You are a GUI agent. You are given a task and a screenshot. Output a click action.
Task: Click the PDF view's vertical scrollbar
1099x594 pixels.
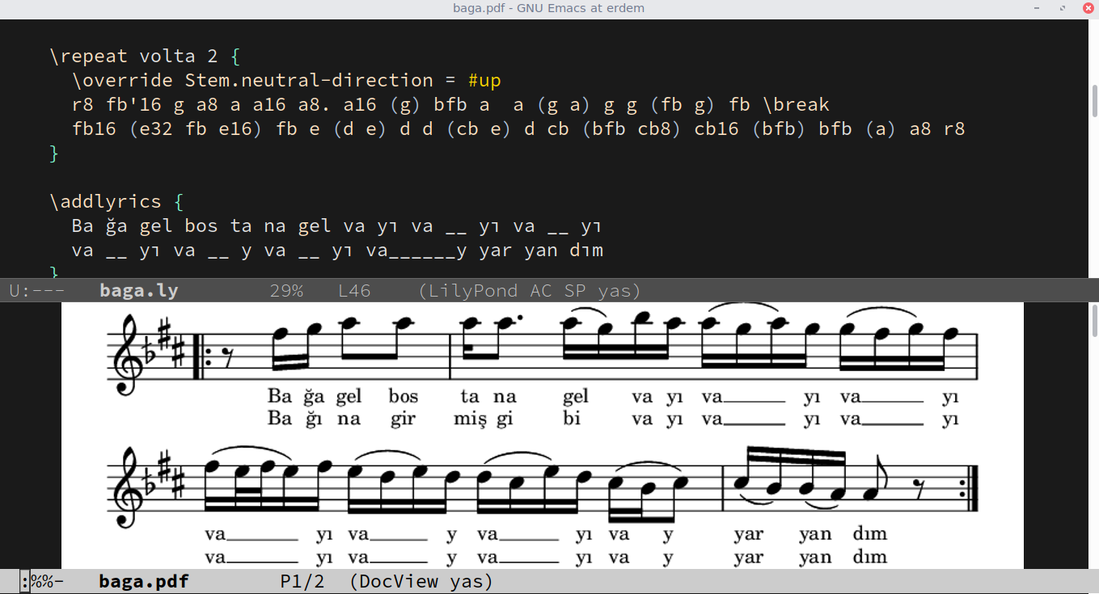click(1094, 323)
